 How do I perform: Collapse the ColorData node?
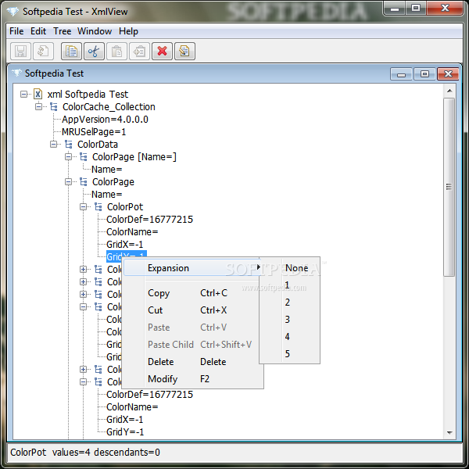(x=53, y=145)
